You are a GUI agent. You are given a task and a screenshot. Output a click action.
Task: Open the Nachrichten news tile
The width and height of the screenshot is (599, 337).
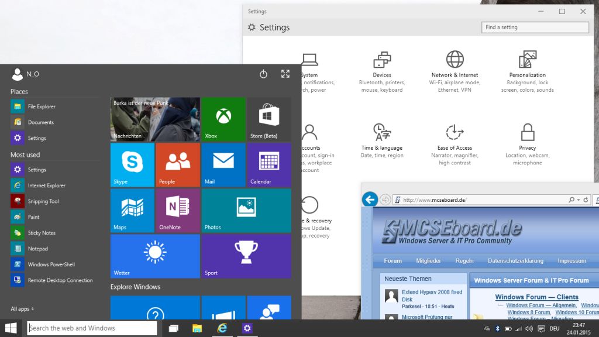point(155,119)
